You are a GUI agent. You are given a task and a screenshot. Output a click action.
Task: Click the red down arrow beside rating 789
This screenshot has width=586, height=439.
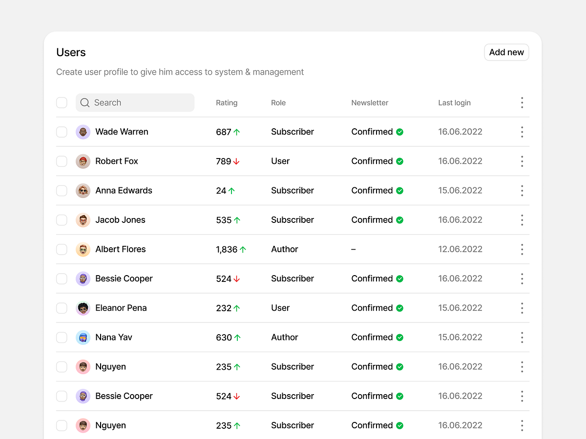tap(236, 161)
